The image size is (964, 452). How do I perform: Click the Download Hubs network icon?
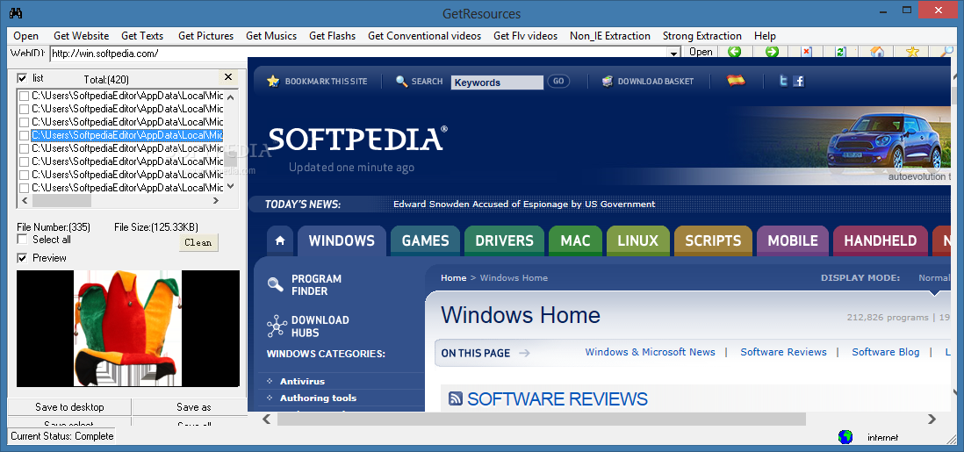(277, 326)
